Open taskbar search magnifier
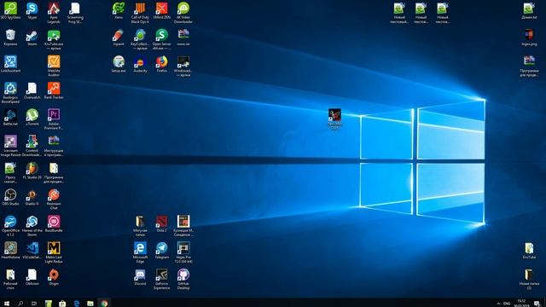Viewport: 546px width, 307px height. pyautogui.click(x=20, y=304)
